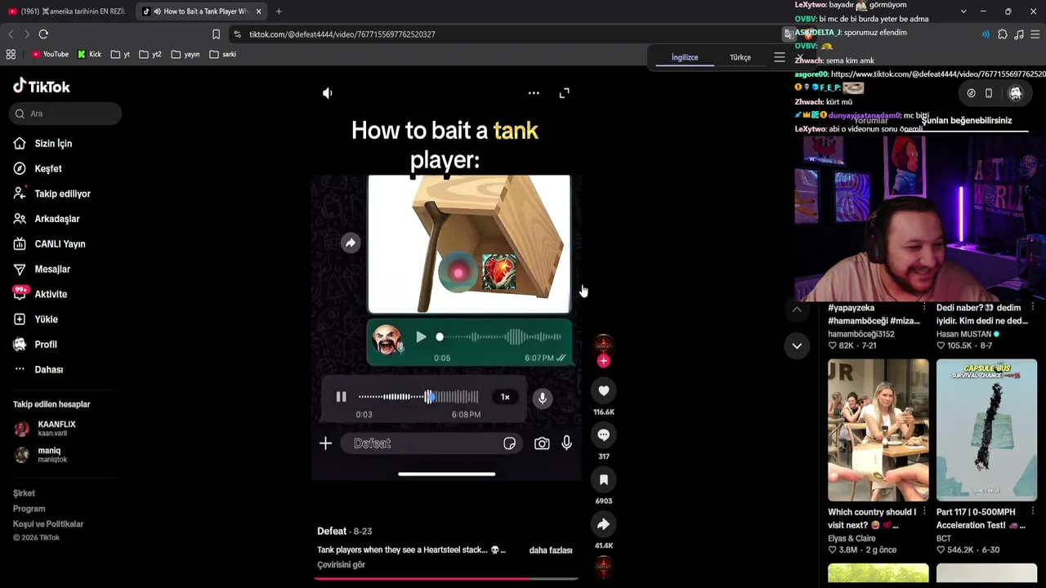Open the get-app phone icon
This screenshot has height=588, width=1046.
click(989, 93)
